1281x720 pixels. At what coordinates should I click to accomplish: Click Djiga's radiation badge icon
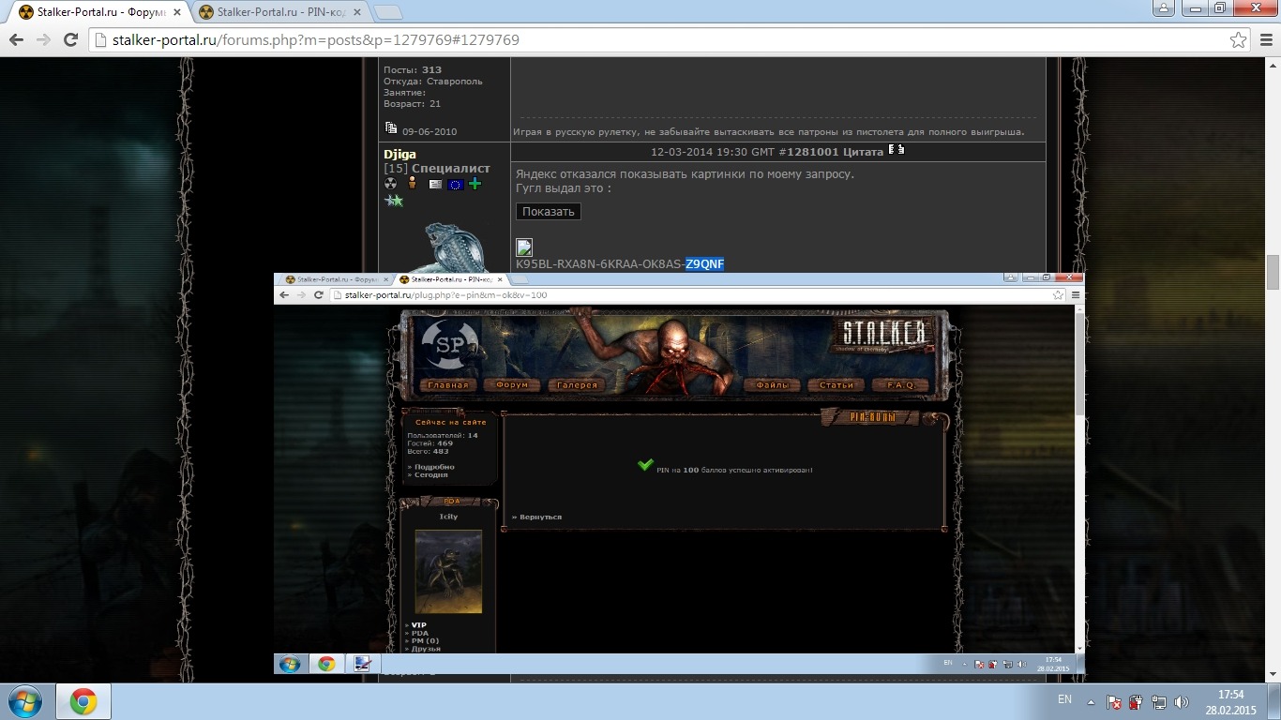coord(391,184)
